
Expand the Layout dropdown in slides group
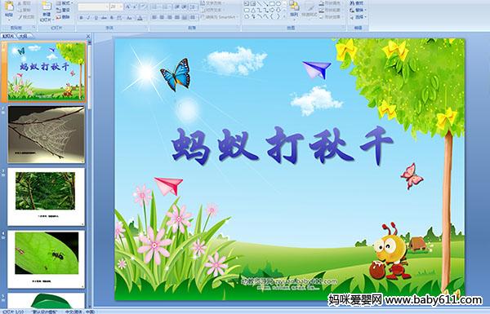click(64, 3)
